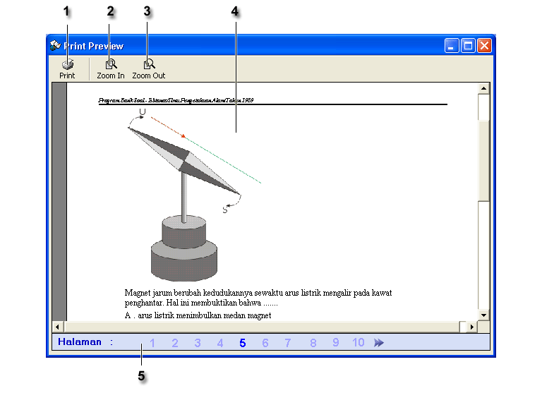Screen dimensions: 542x393
Task: Jump to page 10 in Halaman bar
Action: [x=359, y=343]
